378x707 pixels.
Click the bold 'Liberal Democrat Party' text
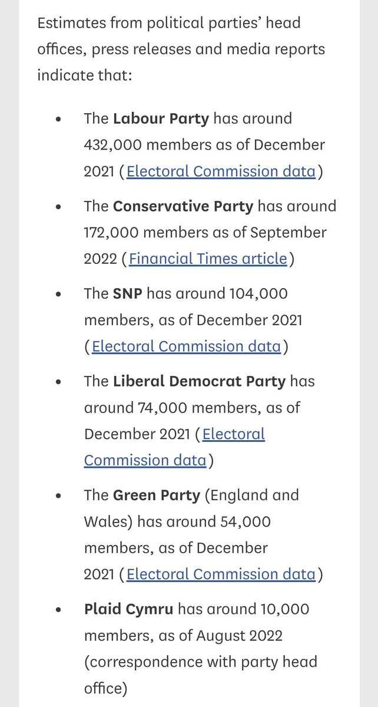(x=199, y=381)
